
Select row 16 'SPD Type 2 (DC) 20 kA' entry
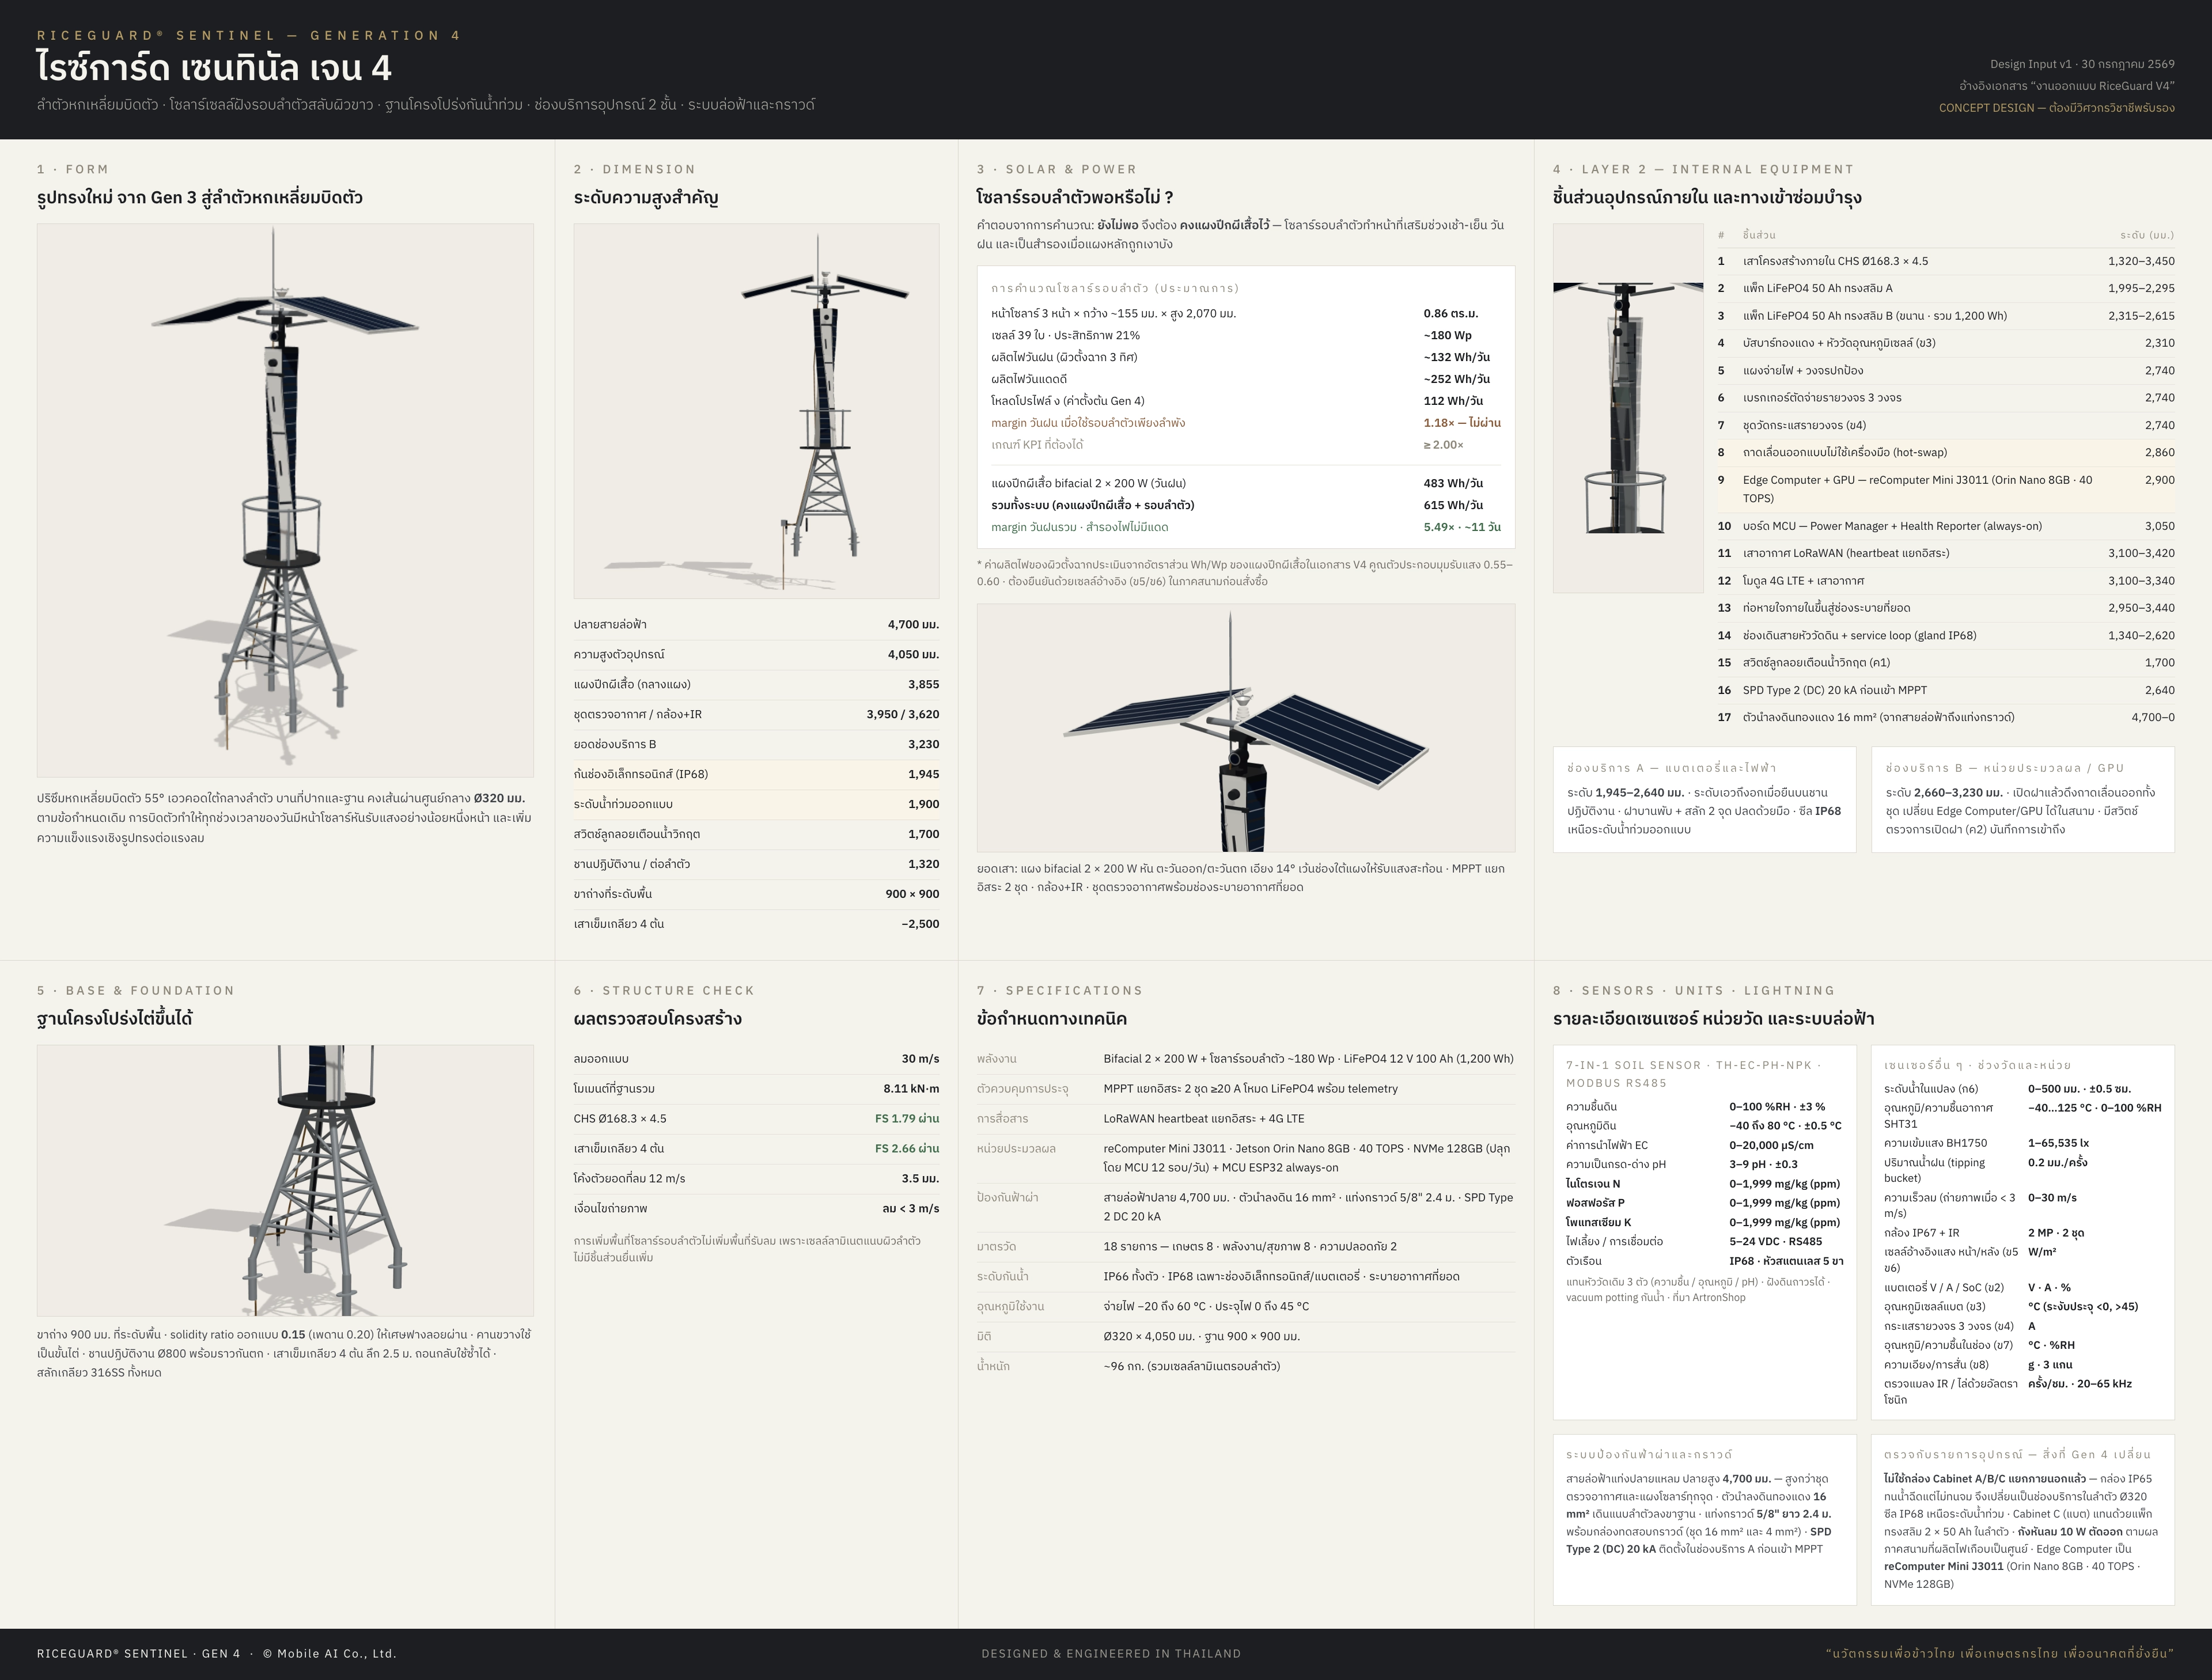point(1946,690)
